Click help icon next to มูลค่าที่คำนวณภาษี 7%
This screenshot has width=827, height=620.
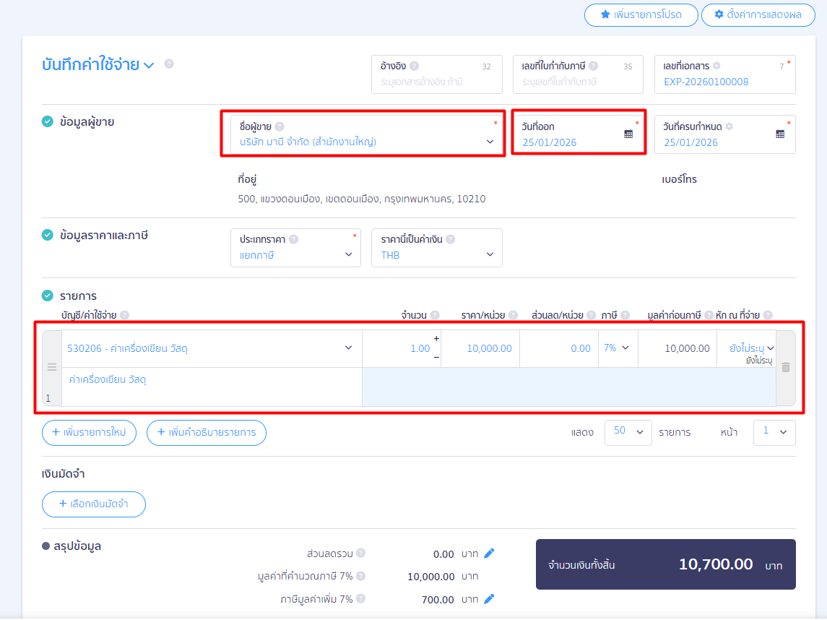tap(360, 576)
